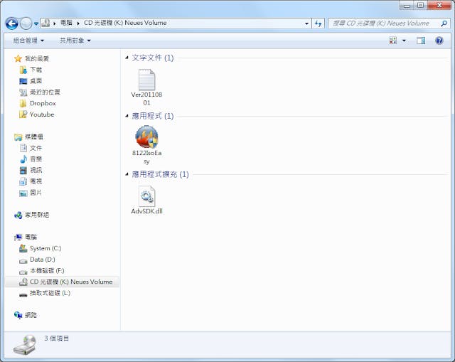The image size is (455, 362).
Task: Open 最近的位置 in favorites
Action: tap(40, 92)
